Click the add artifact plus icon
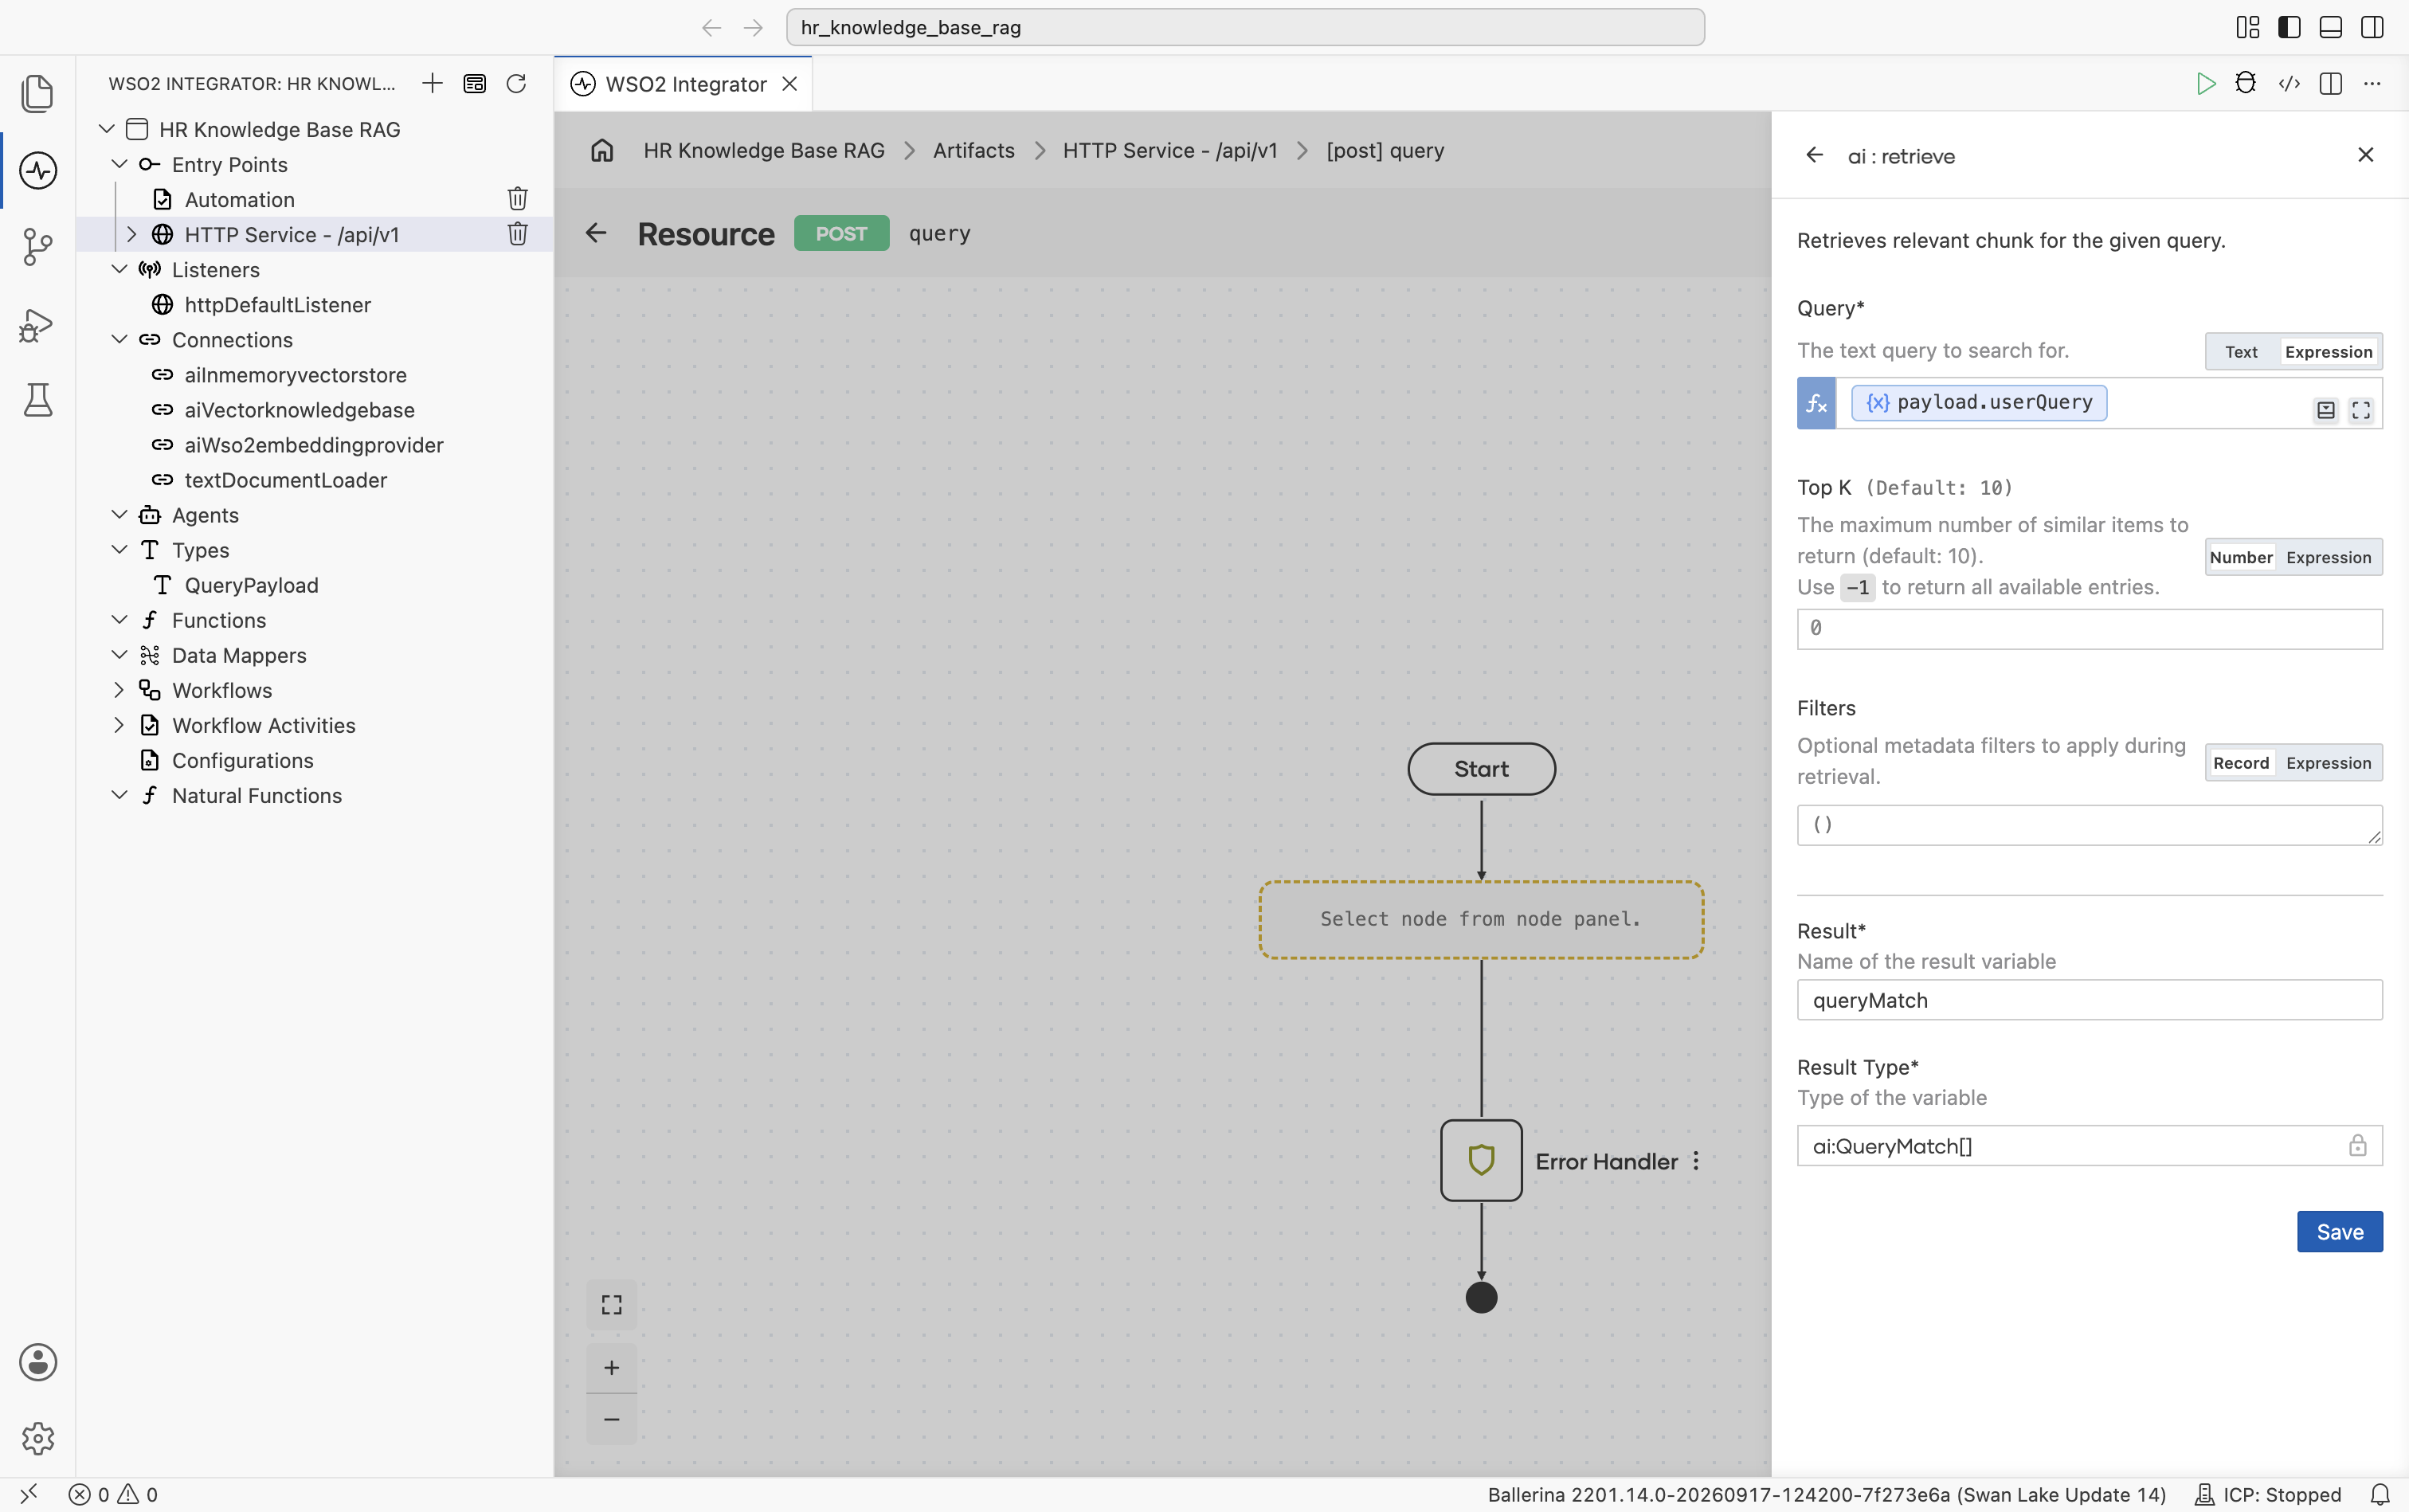This screenshot has height=1512, width=2409. click(x=432, y=83)
